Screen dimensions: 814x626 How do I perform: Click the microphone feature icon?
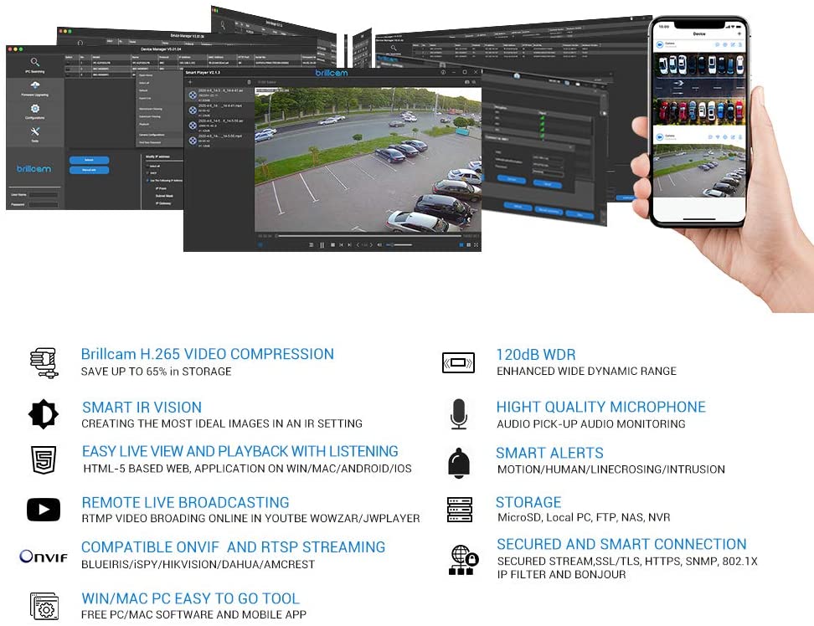click(458, 414)
